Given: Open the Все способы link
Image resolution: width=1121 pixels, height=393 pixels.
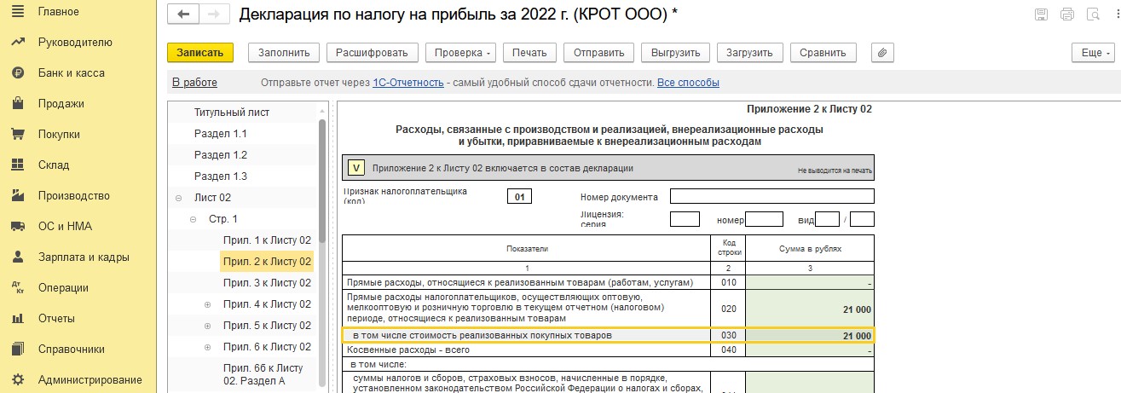Looking at the screenshot, I should (x=688, y=83).
